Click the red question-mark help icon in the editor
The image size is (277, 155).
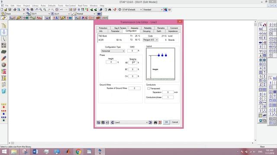click(x=160, y=122)
